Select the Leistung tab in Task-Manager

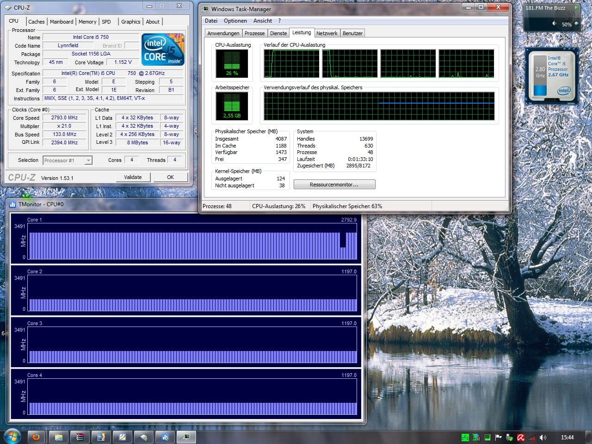click(302, 32)
